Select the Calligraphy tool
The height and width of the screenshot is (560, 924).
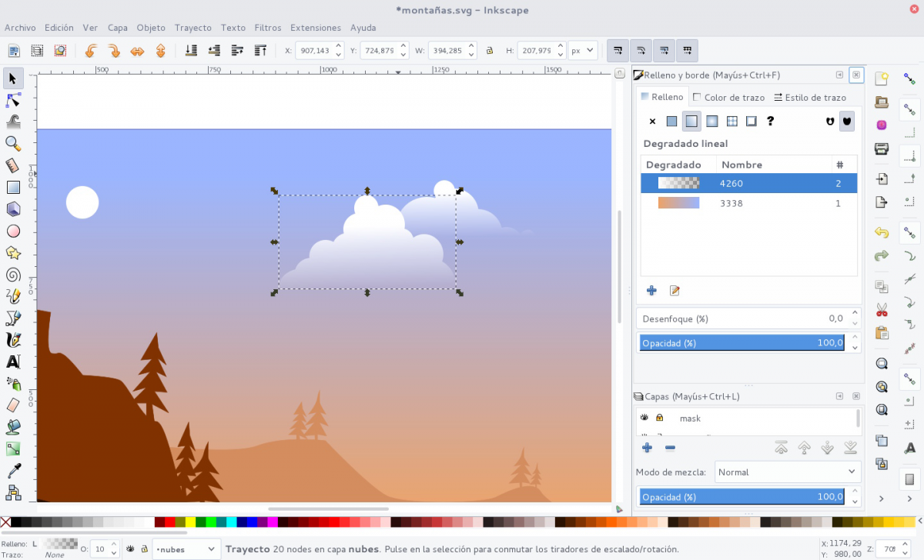[x=13, y=339]
